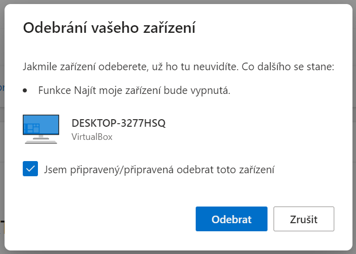Click the blue desktop monitor device icon
Image resolution: width=356 pixels, height=254 pixels.
point(41,129)
